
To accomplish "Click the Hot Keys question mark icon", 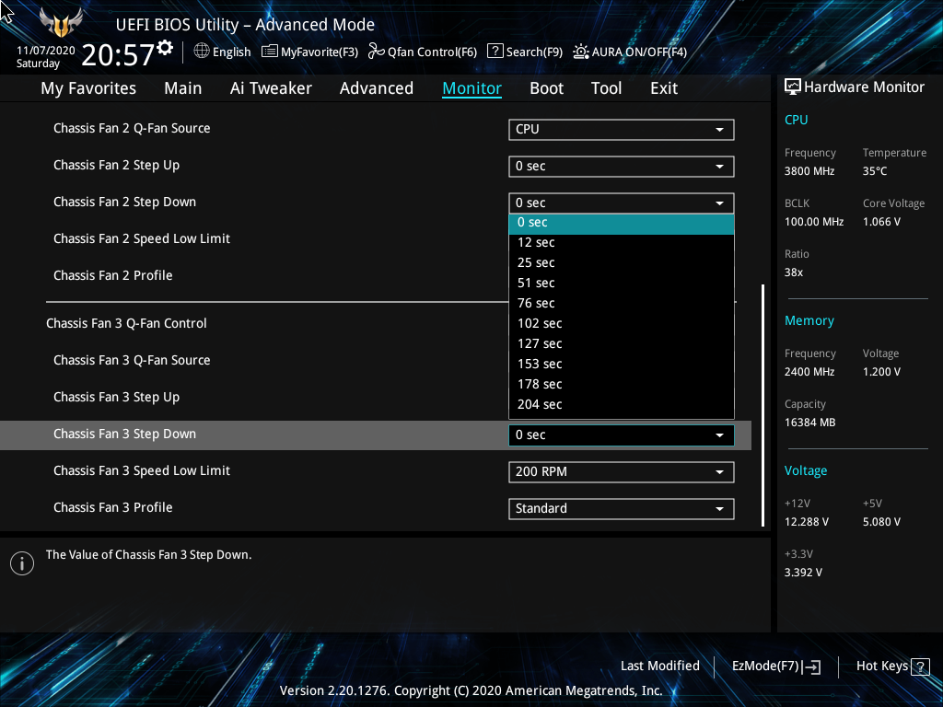I will click(x=920, y=666).
